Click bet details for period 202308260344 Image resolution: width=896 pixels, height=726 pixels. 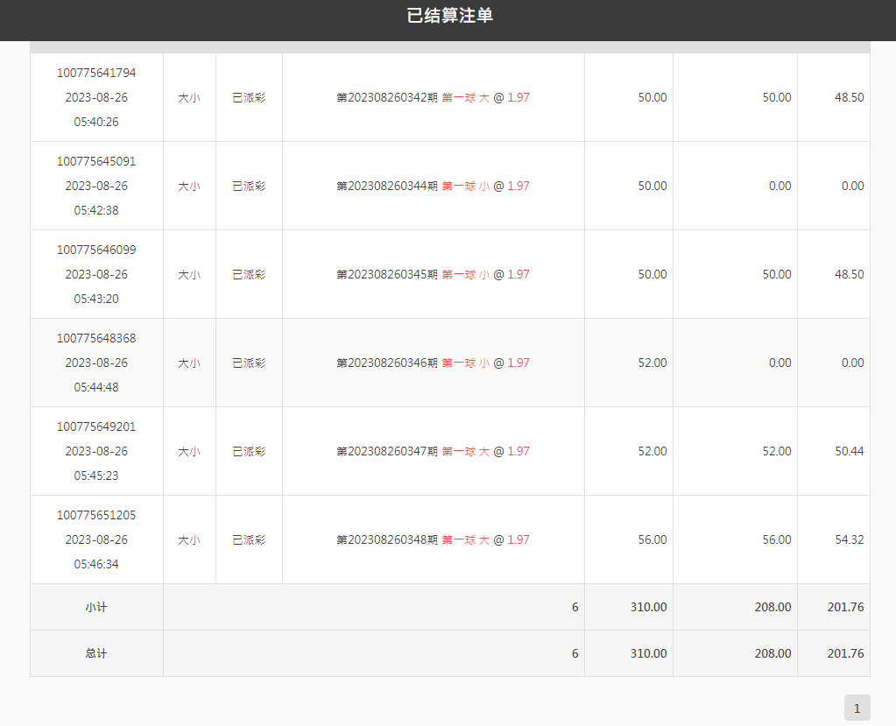pyautogui.click(x=433, y=187)
